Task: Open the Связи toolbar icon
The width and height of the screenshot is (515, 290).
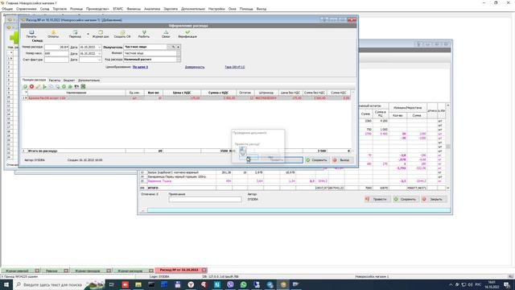Action: coord(166,34)
